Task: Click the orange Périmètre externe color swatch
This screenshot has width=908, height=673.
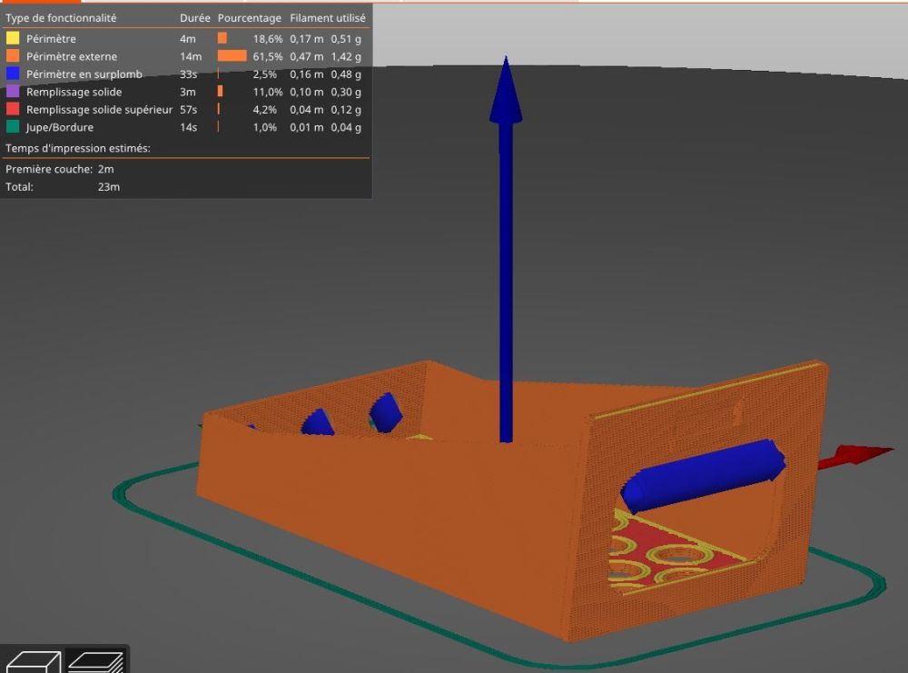Action: click(13, 55)
